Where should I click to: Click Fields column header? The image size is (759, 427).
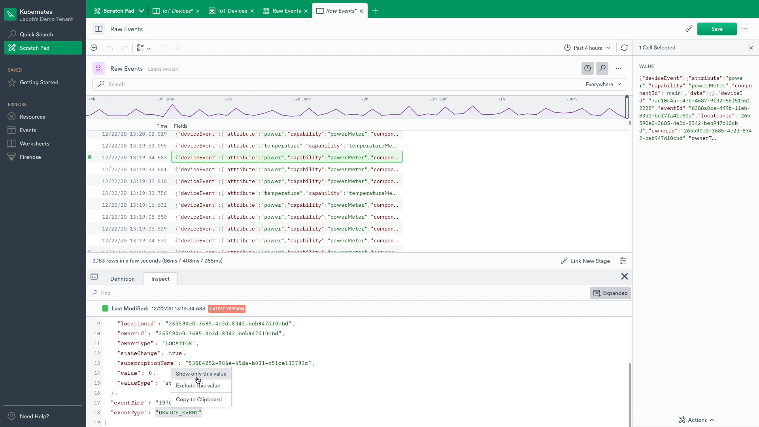click(181, 126)
